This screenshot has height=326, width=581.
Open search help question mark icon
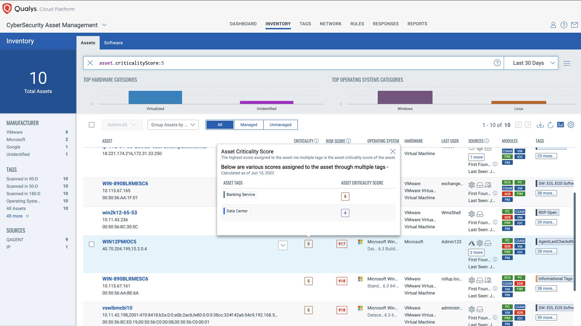click(x=497, y=63)
